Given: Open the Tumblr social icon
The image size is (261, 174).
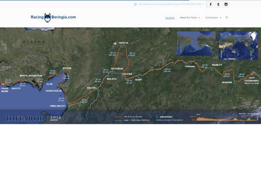Looking at the screenshot, I should coord(218,4).
